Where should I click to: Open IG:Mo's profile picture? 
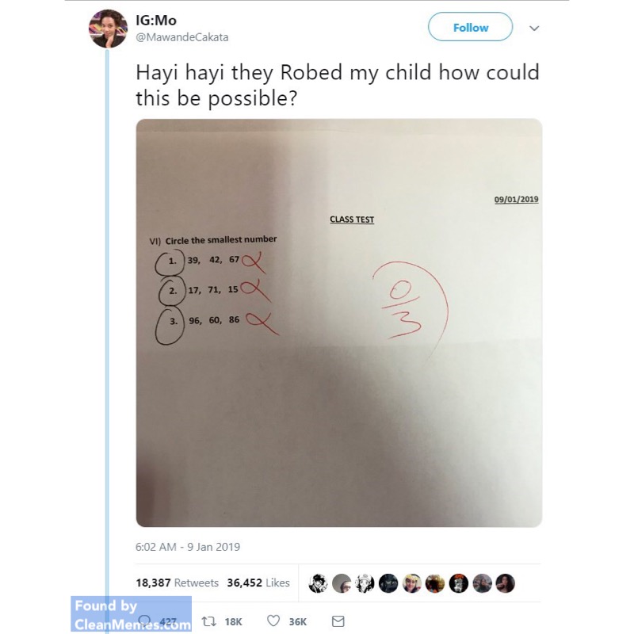pos(108,29)
